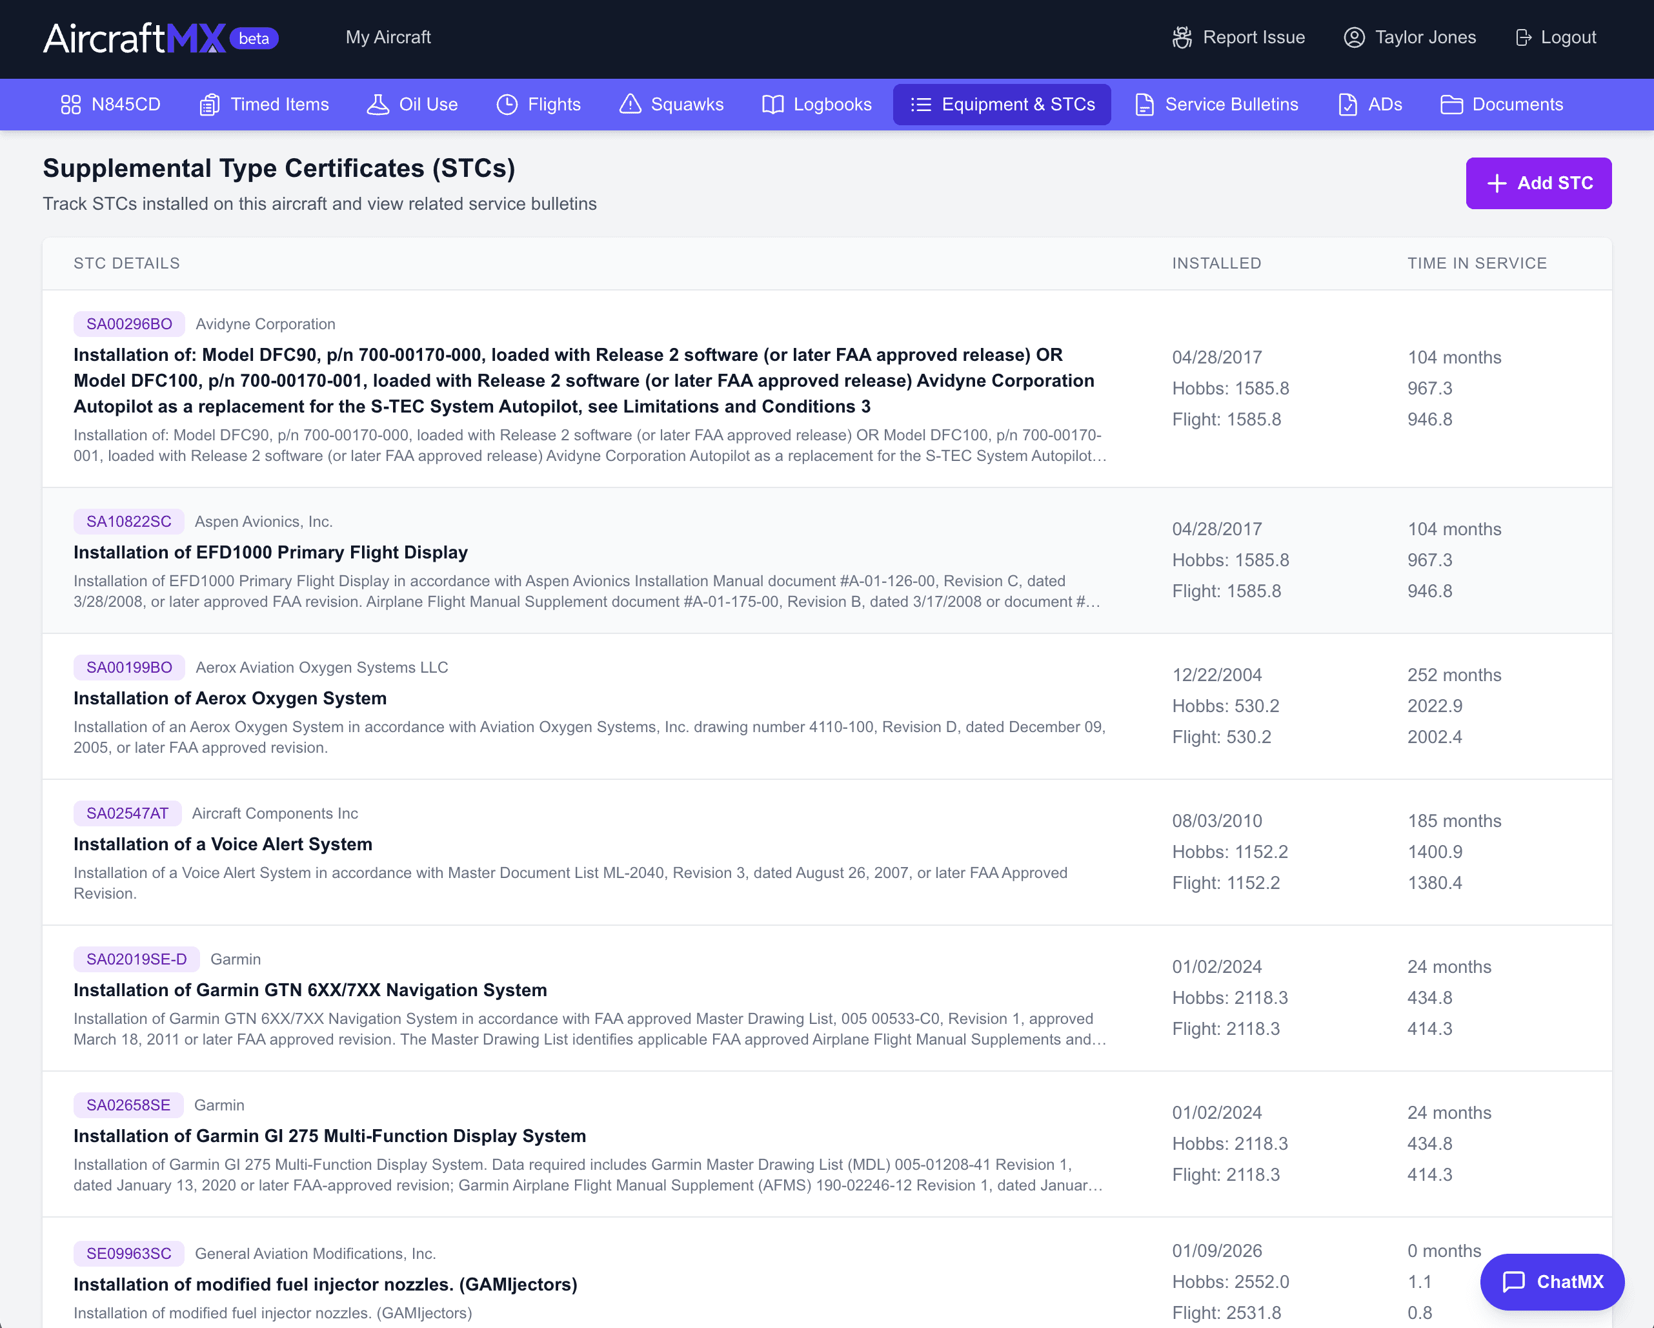Select the SA10822SC certificate badge
Viewport: 1654px width, 1328px height.
[128, 521]
